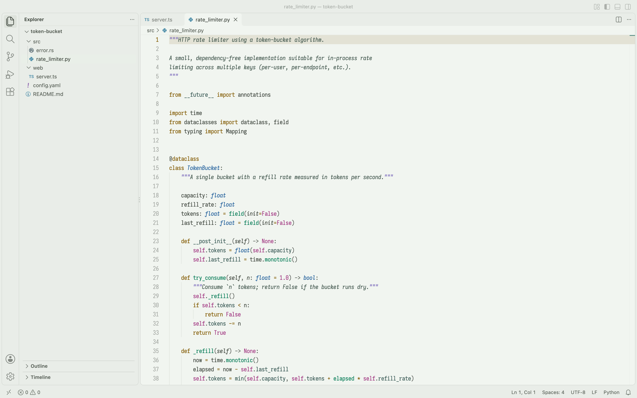Open the Run and Debug icon
This screenshot has height=398, width=637.
[10, 74]
